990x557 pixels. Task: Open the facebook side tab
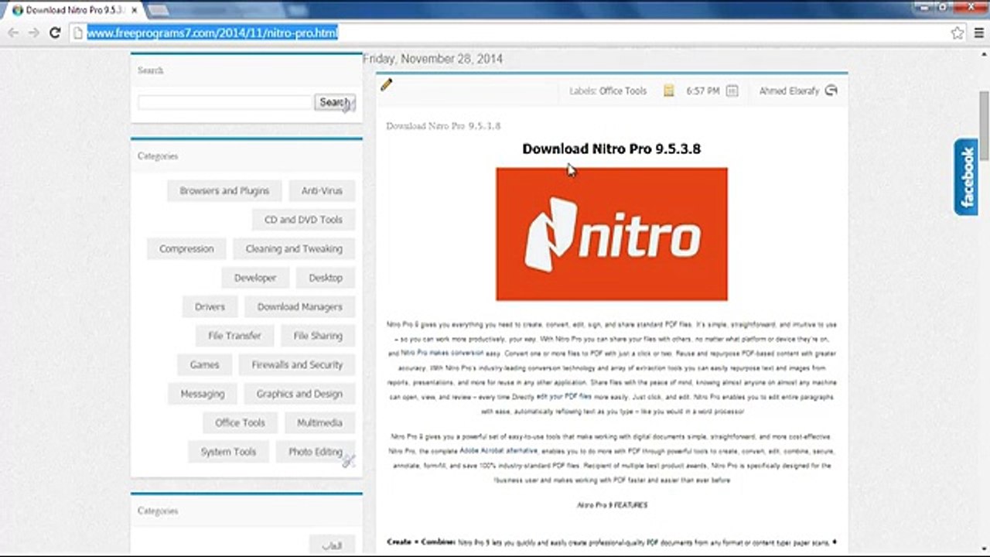pyautogui.click(x=965, y=176)
